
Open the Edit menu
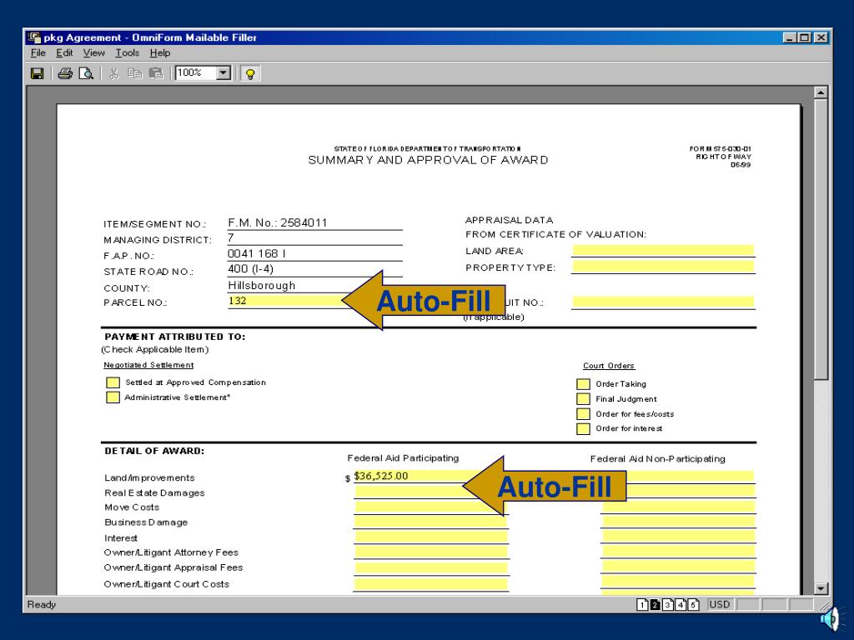click(x=64, y=52)
